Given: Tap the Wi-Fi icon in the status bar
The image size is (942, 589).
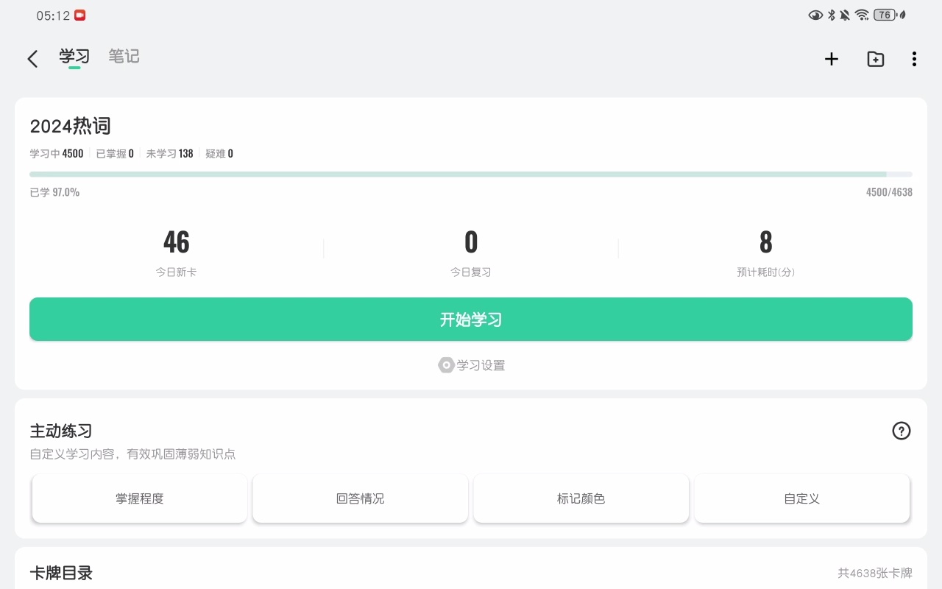Looking at the screenshot, I should pyautogui.click(x=863, y=15).
